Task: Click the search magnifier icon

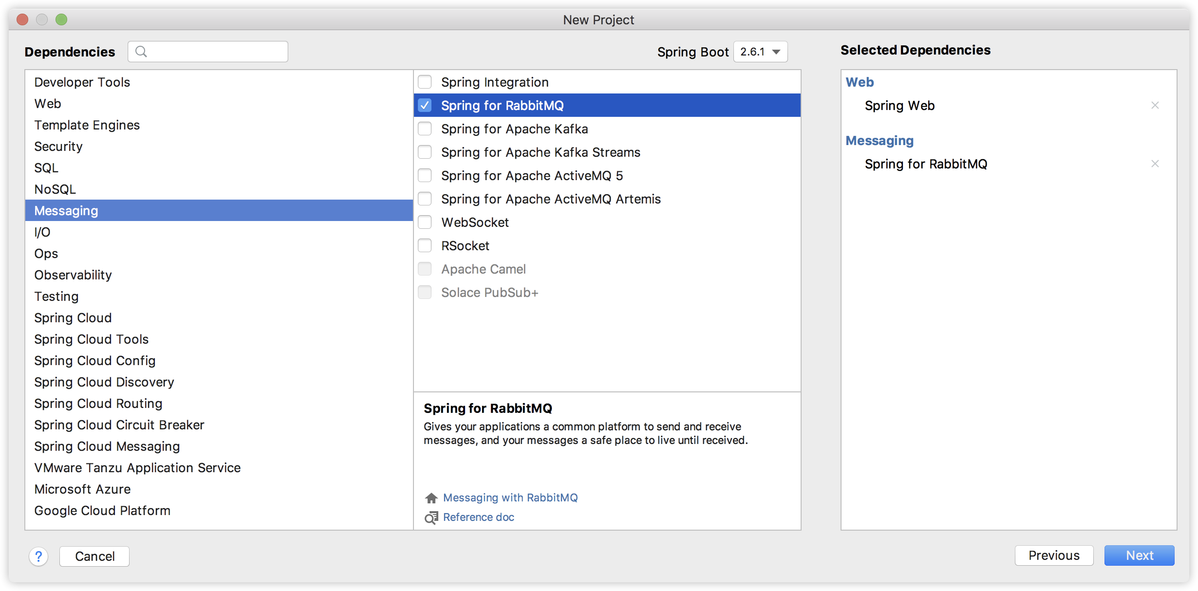Action: 141,52
